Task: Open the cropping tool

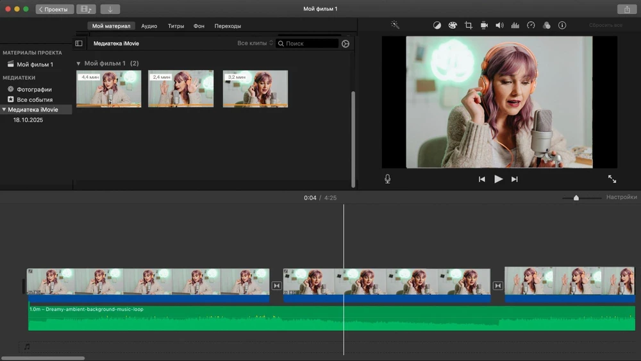Action: click(x=469, y=26)
